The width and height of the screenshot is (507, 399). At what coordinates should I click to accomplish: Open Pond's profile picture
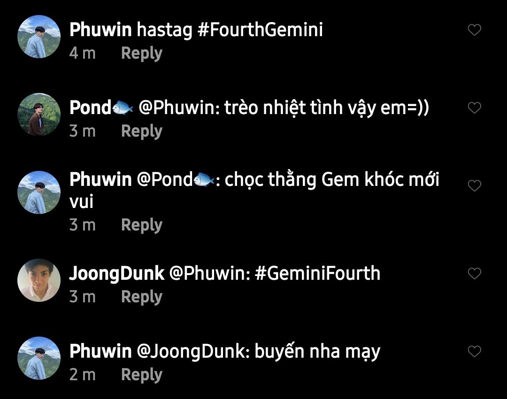39,115
